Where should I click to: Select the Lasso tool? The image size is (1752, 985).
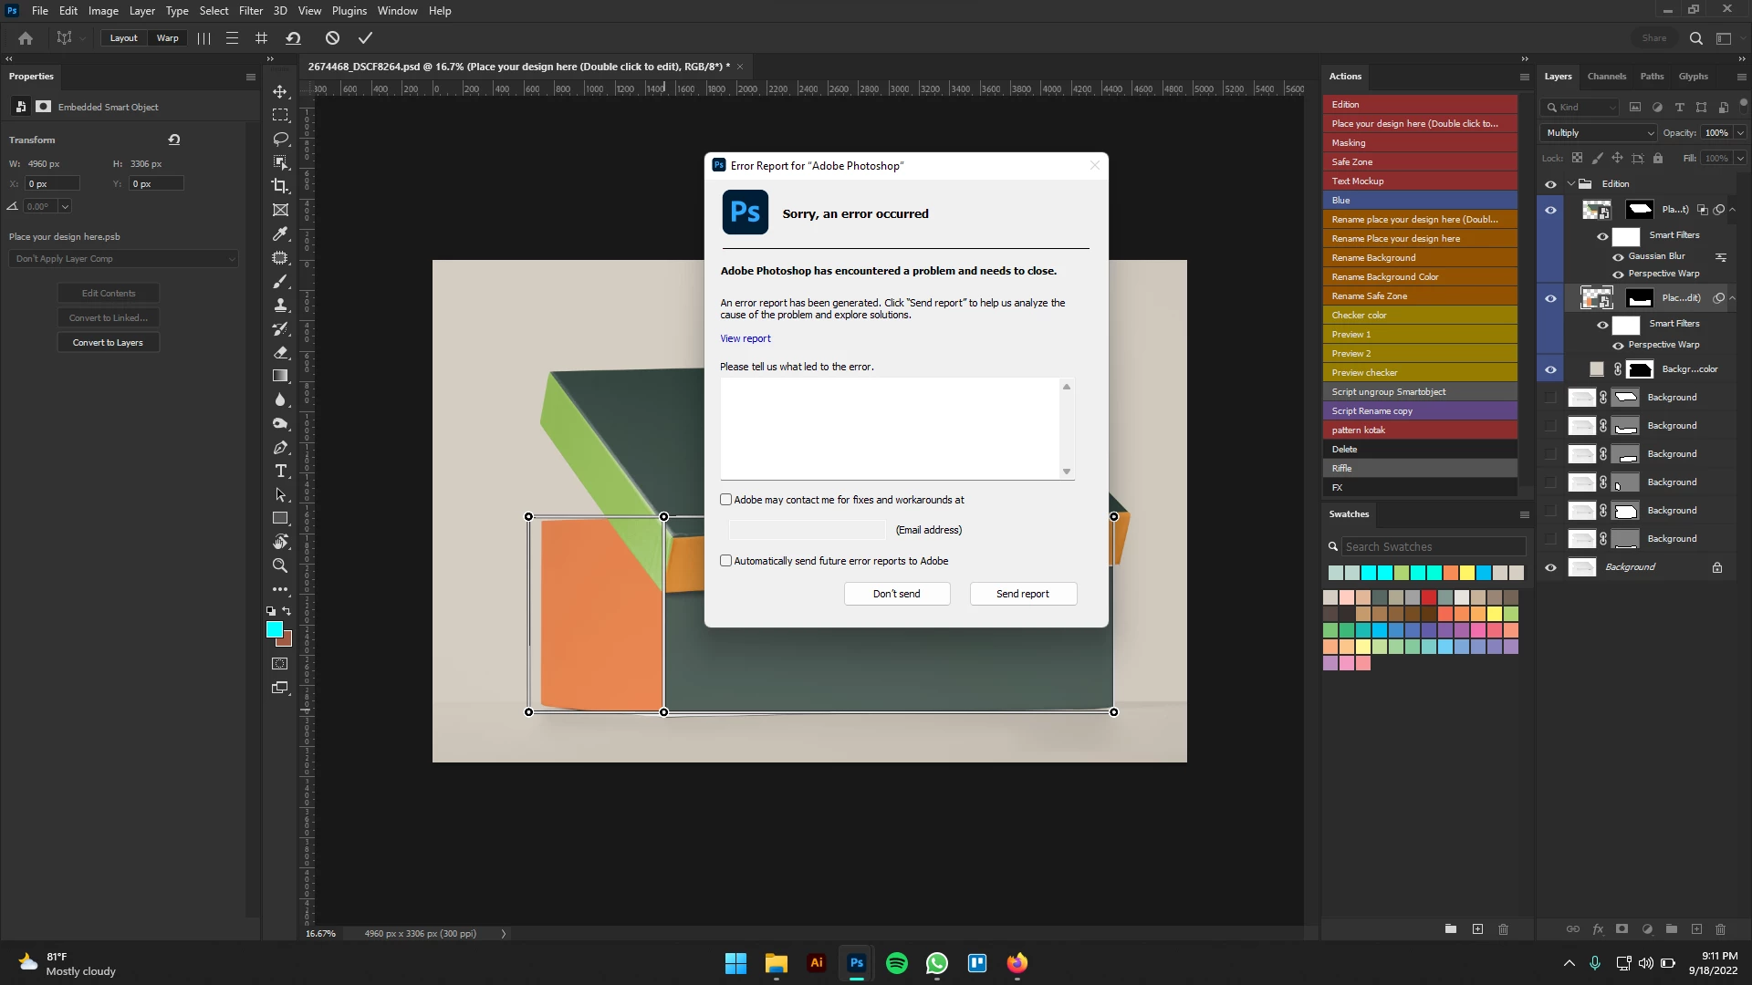point(280,139)
